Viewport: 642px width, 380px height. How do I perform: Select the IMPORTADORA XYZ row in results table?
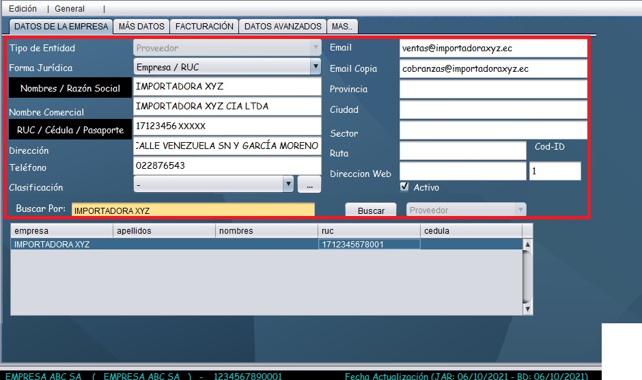(164, 244)
